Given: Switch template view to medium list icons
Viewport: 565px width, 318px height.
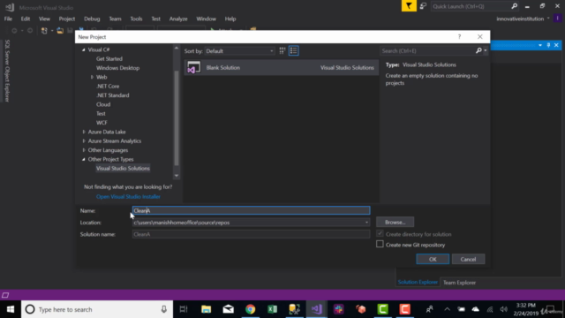Looking at the screenshot, I should tap(294, 51).
